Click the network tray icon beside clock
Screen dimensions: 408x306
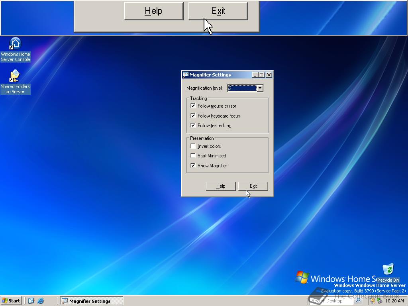(379, 301)
